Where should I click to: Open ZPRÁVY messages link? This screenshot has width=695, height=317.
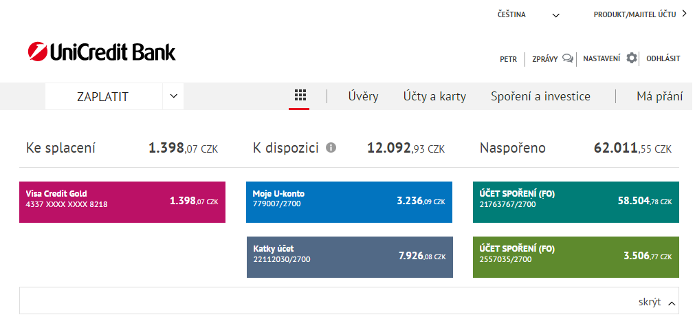[544, 58]
